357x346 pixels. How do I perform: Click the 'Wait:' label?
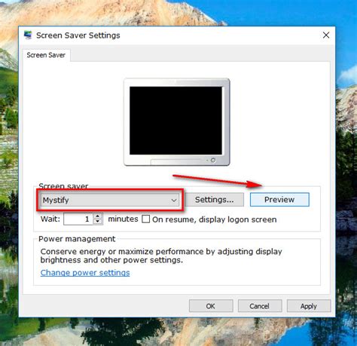click(x=50, y=219)
